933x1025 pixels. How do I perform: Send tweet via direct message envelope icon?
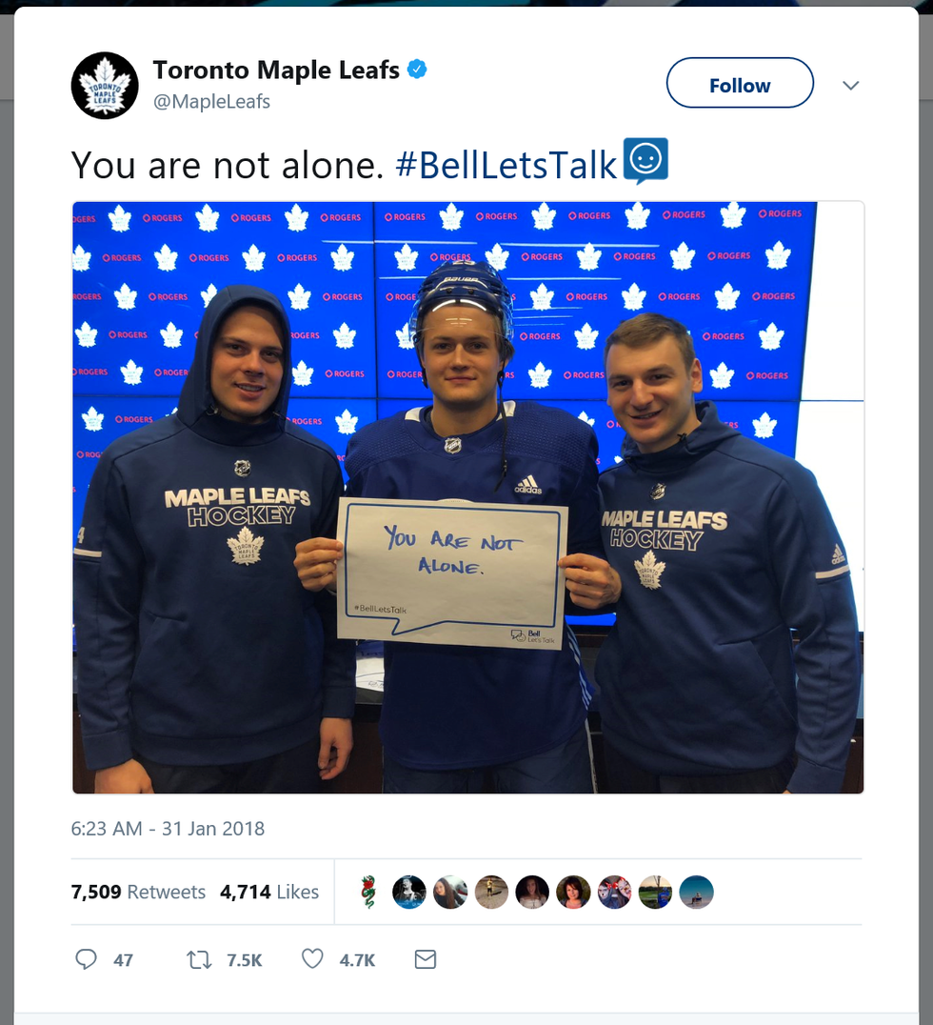coord(426,959)
